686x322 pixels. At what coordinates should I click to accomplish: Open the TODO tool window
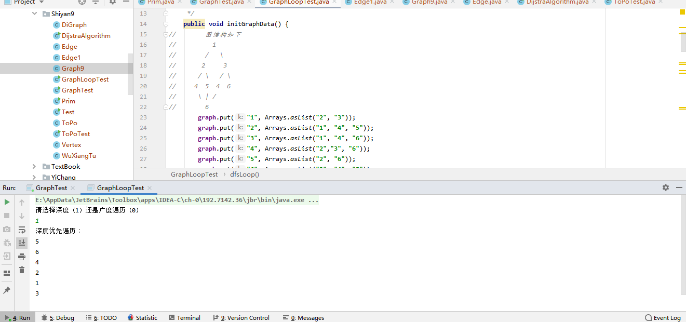coord(101,317)
